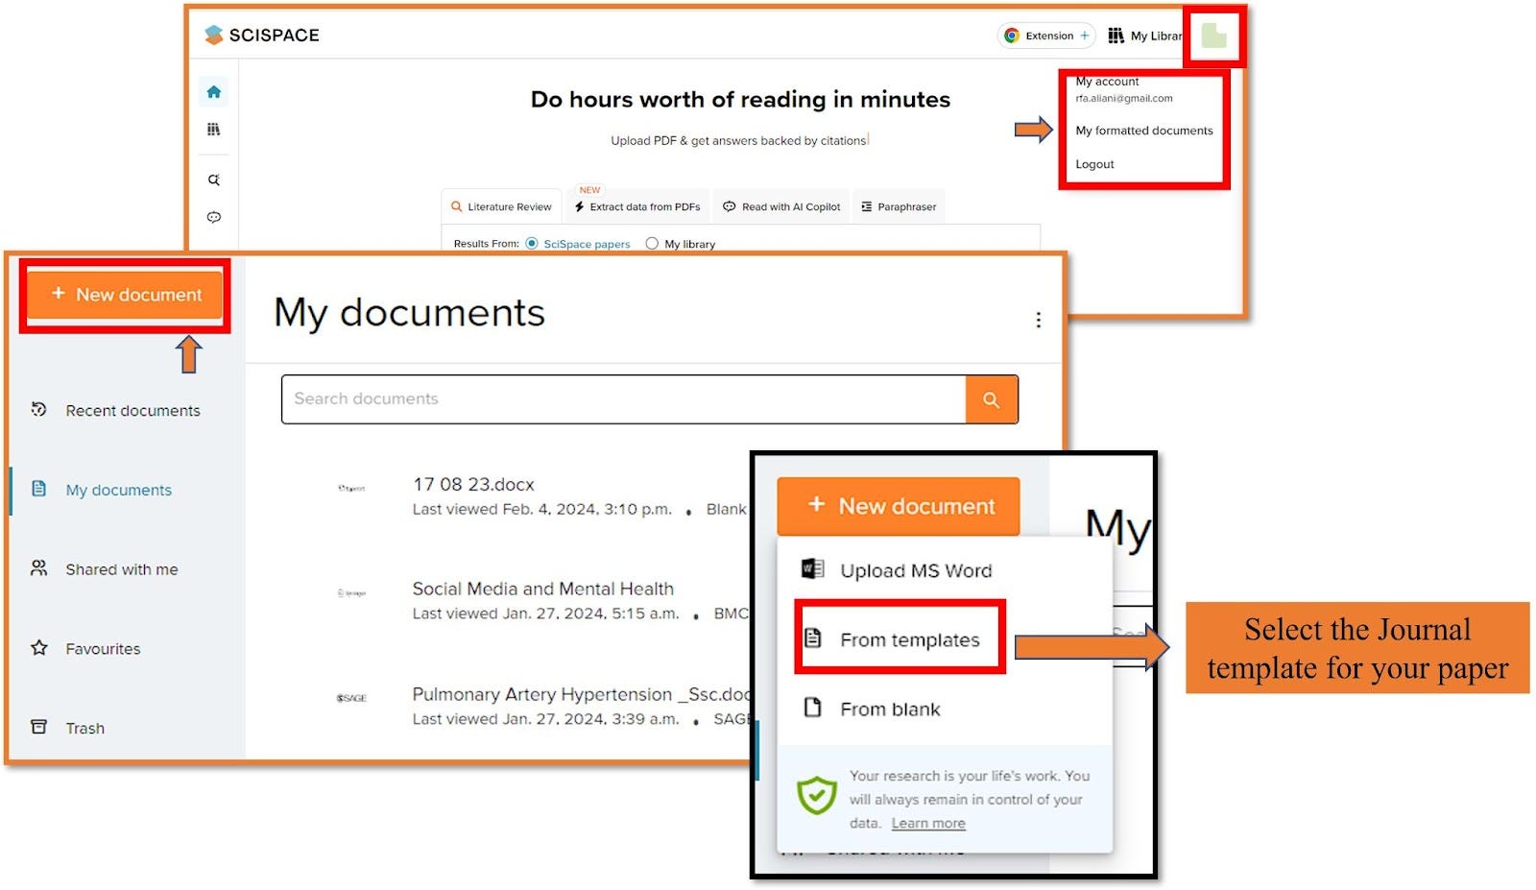Choose From blank option
Image resolution: width=1536 pixels, height=890 pixels.
coord(890,710)
